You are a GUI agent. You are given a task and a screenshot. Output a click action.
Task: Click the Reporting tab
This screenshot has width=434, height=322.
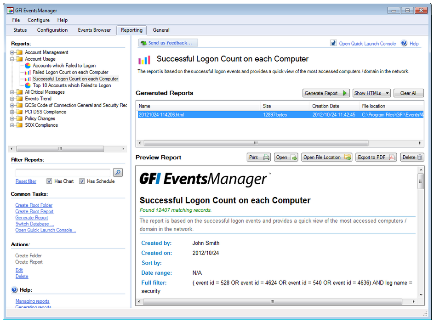tap(131, 30)
